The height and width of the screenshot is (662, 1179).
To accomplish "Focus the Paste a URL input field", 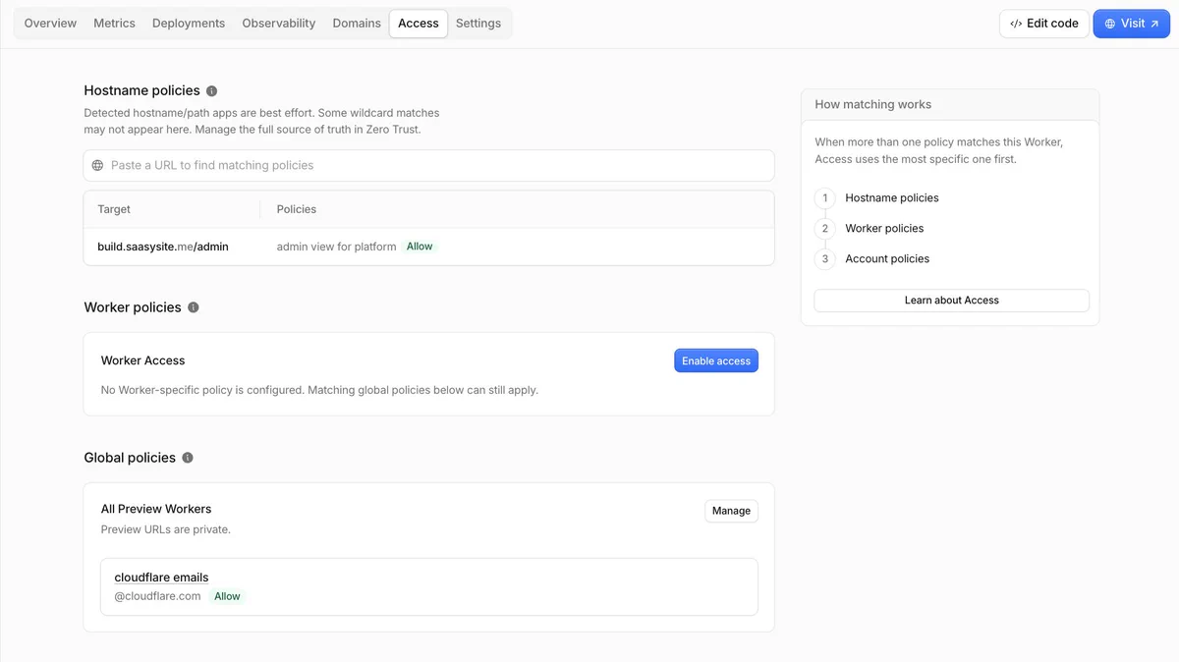I will [x=429, y=165].
